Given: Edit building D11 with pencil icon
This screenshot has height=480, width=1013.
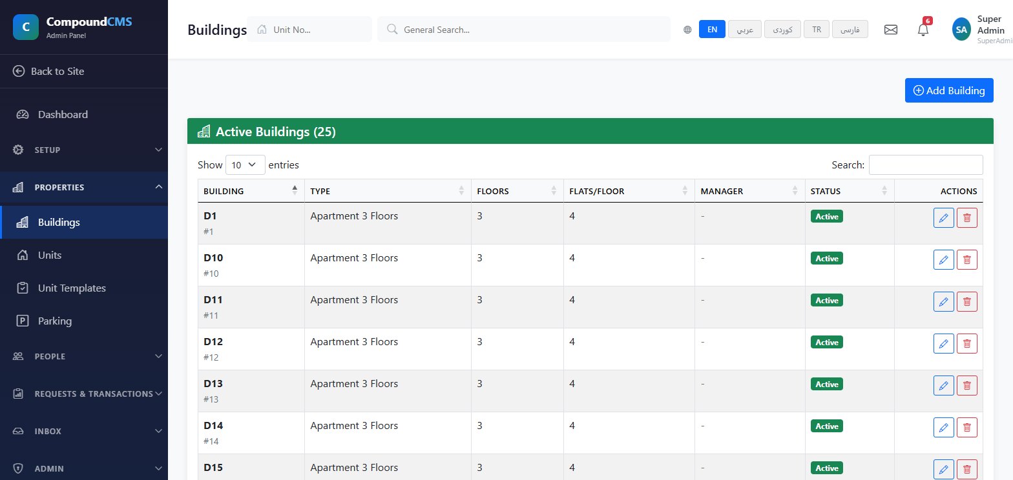Looking at the screenshot, I should click(x=944, y=302).
